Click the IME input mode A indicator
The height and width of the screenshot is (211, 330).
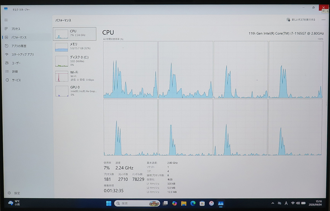click(286, 203)
